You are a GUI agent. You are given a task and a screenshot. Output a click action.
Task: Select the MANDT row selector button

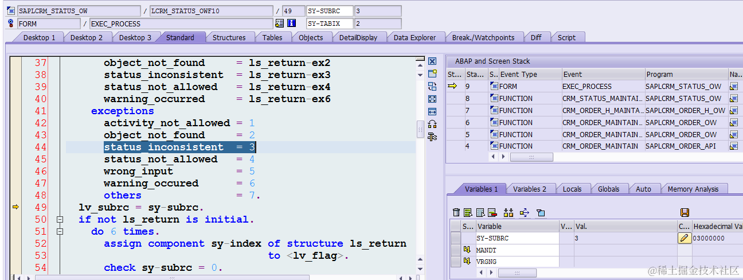456,250
